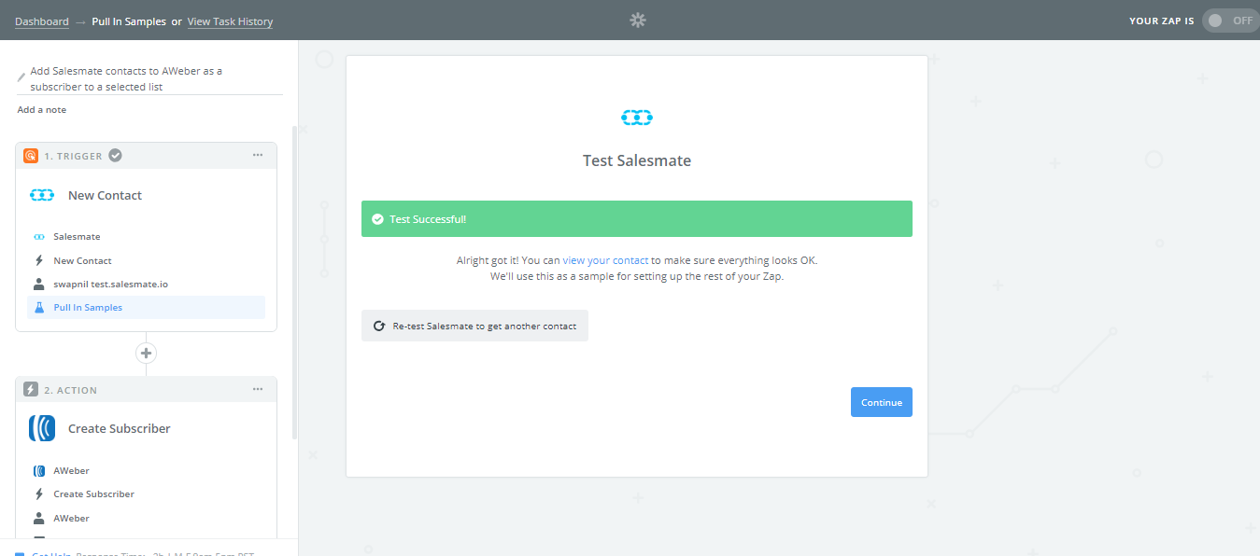Click the Pull In Samples breadcrumb text

click(x=129, y=21)
